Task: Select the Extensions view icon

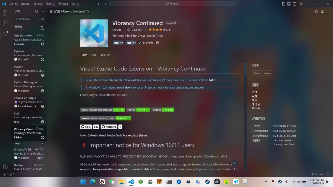Action: tap(5, 33)
